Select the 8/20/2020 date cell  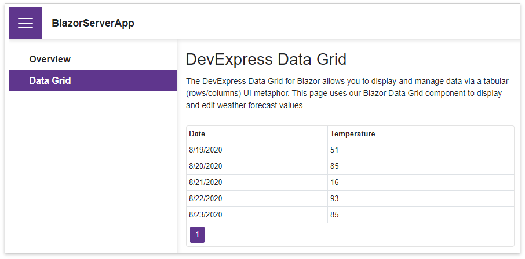(206, 166)
